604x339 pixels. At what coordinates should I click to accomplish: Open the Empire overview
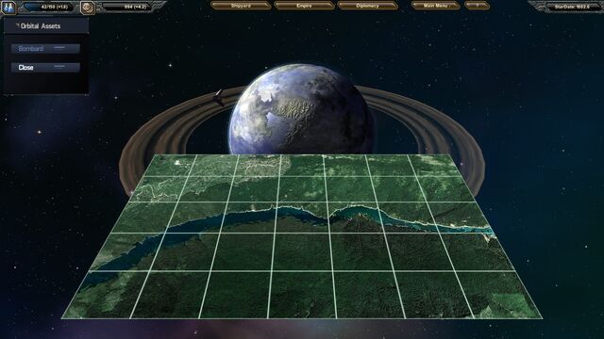pyautogui.click(x=304, y=6)
